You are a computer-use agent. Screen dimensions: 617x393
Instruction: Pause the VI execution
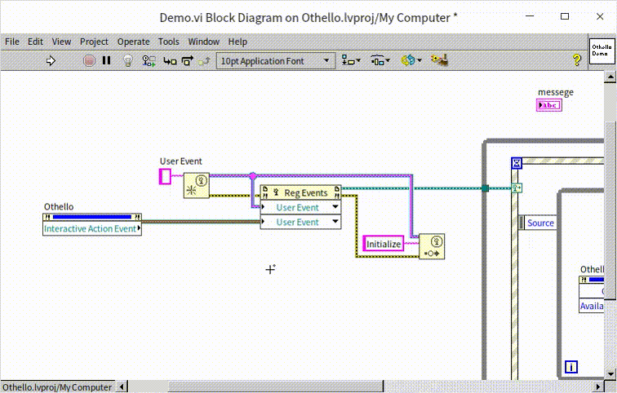(x=106, y=60)
